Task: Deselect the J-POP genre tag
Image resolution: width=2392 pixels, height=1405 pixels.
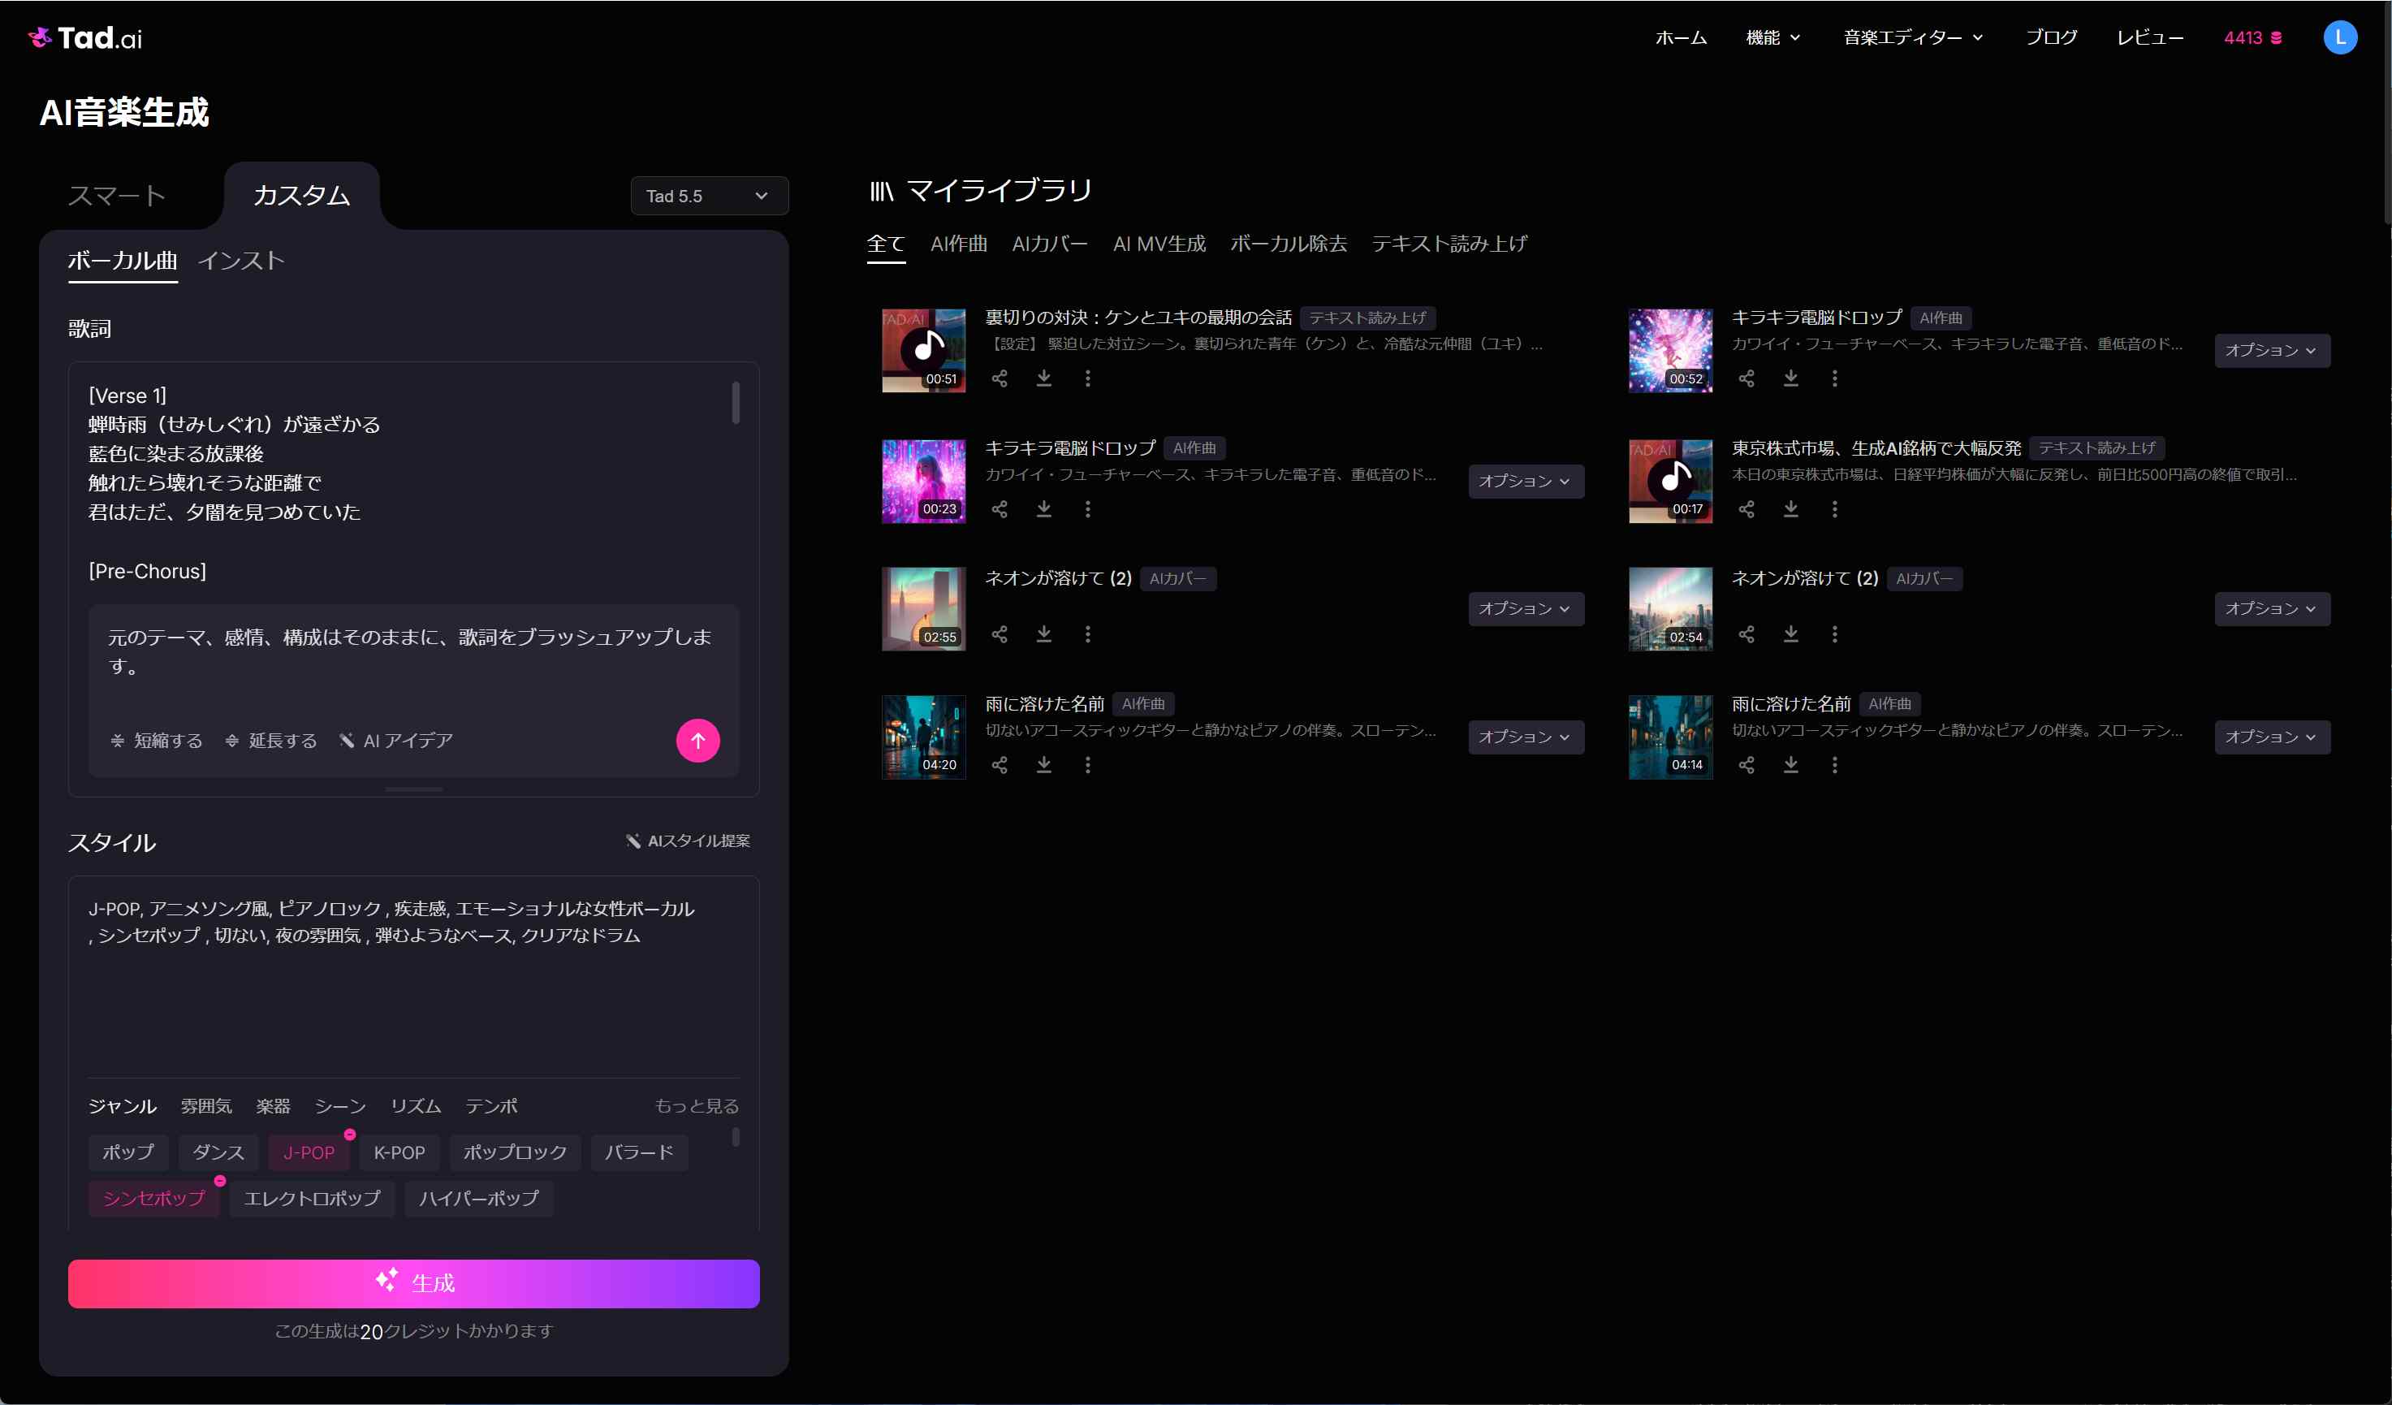Action: pos(309,1152)
